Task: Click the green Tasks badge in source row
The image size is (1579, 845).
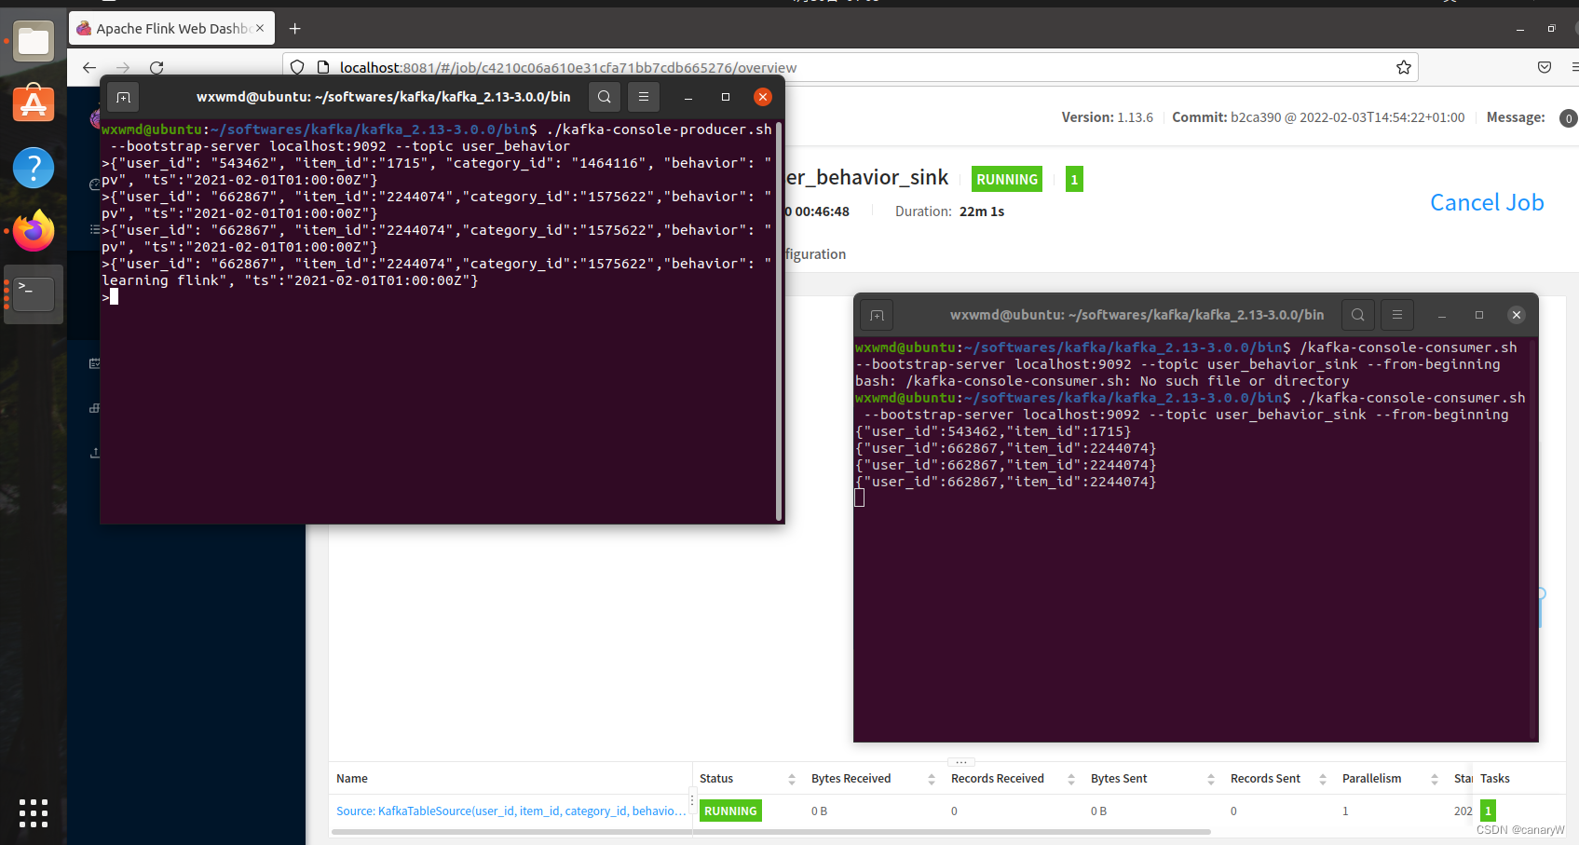Action: pos(1488,811)
